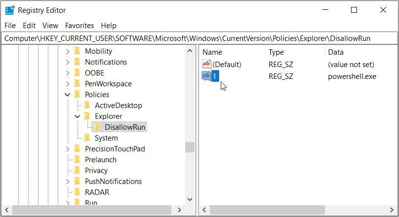Screen dimensions: 399x217
Task: Select the icon of value named 1
Action: pyautogui.click(x=206, y=76)
